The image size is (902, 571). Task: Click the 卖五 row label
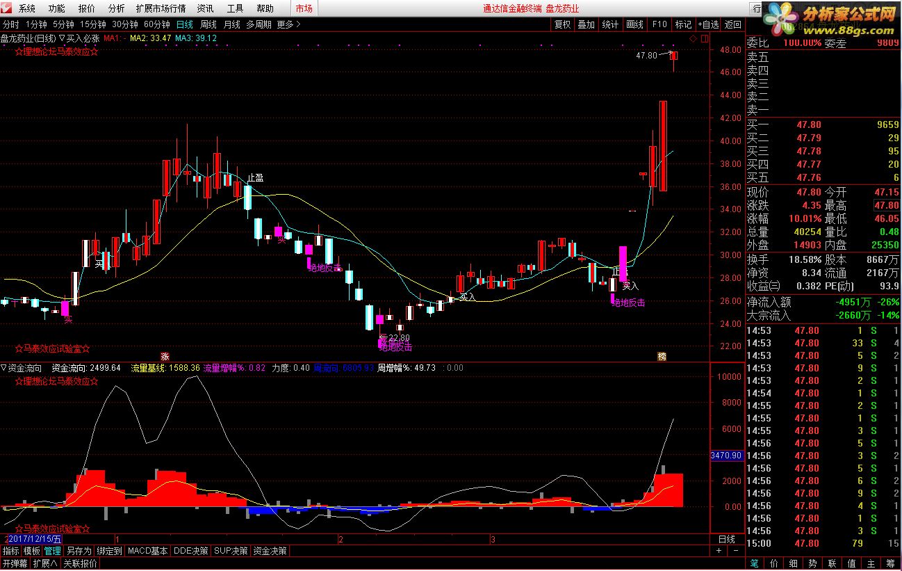[x=757, y=57]
